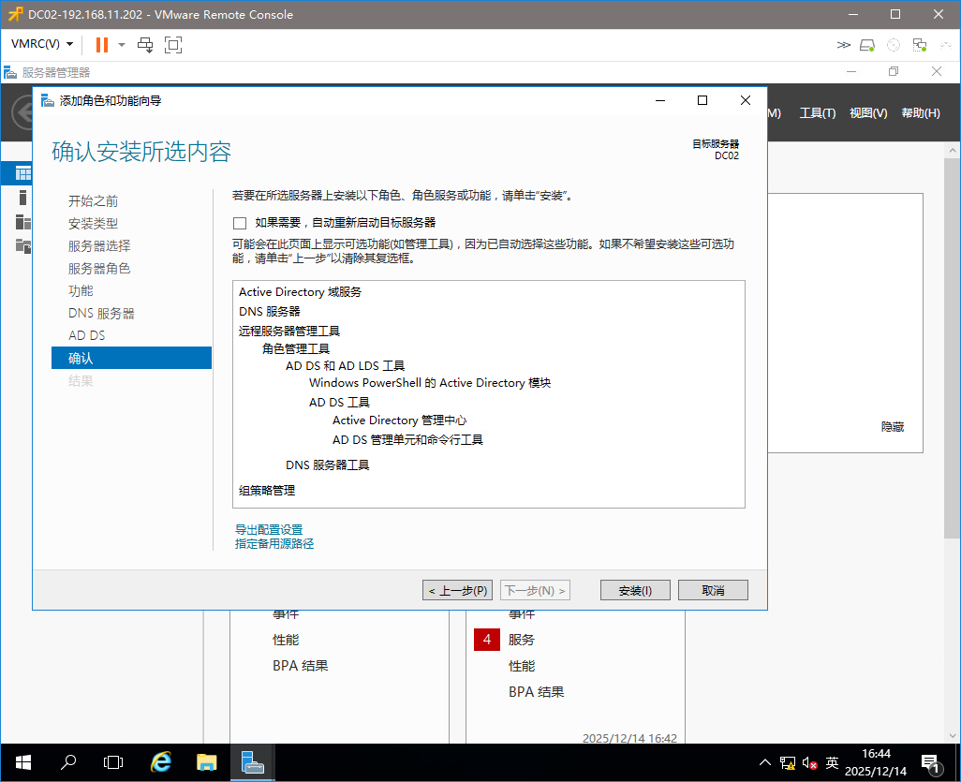Open Windows Start menu
The width and height of the screenshot is (961, 782).
click(23, 763)
